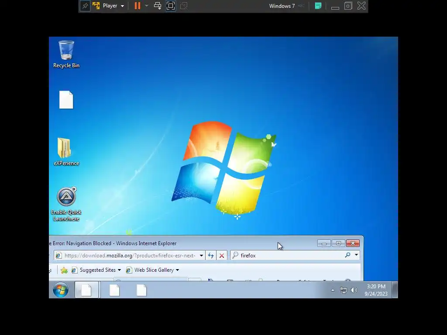
Task: Click the Windows 7 VM name label
Action: [282, 6]
